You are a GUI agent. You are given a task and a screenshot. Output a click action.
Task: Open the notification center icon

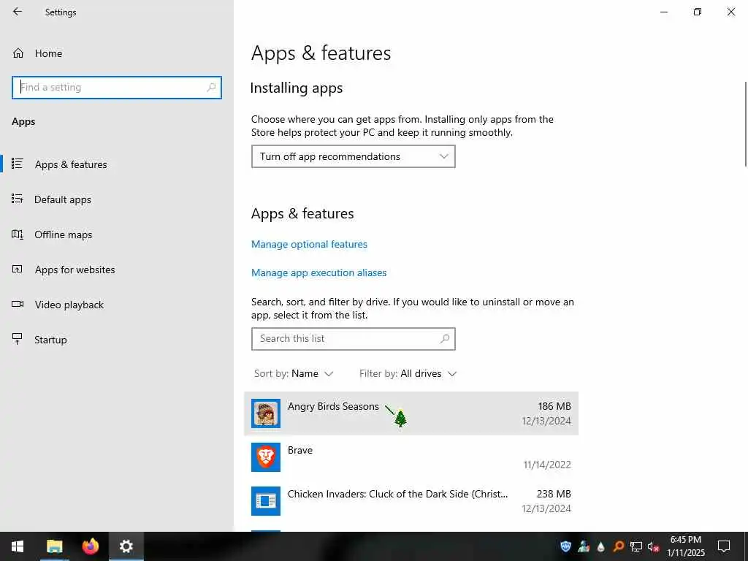pos(724,546)
